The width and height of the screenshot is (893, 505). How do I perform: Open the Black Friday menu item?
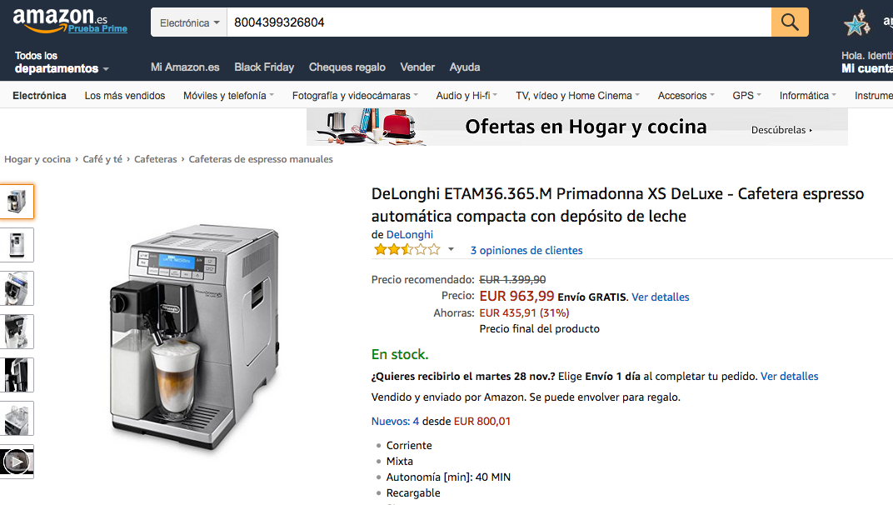[264, 67]
